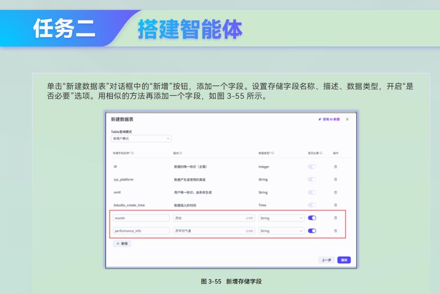Click the 月平均气温 description input
Viewport: 440px width, 294px height.
(214, 231)
